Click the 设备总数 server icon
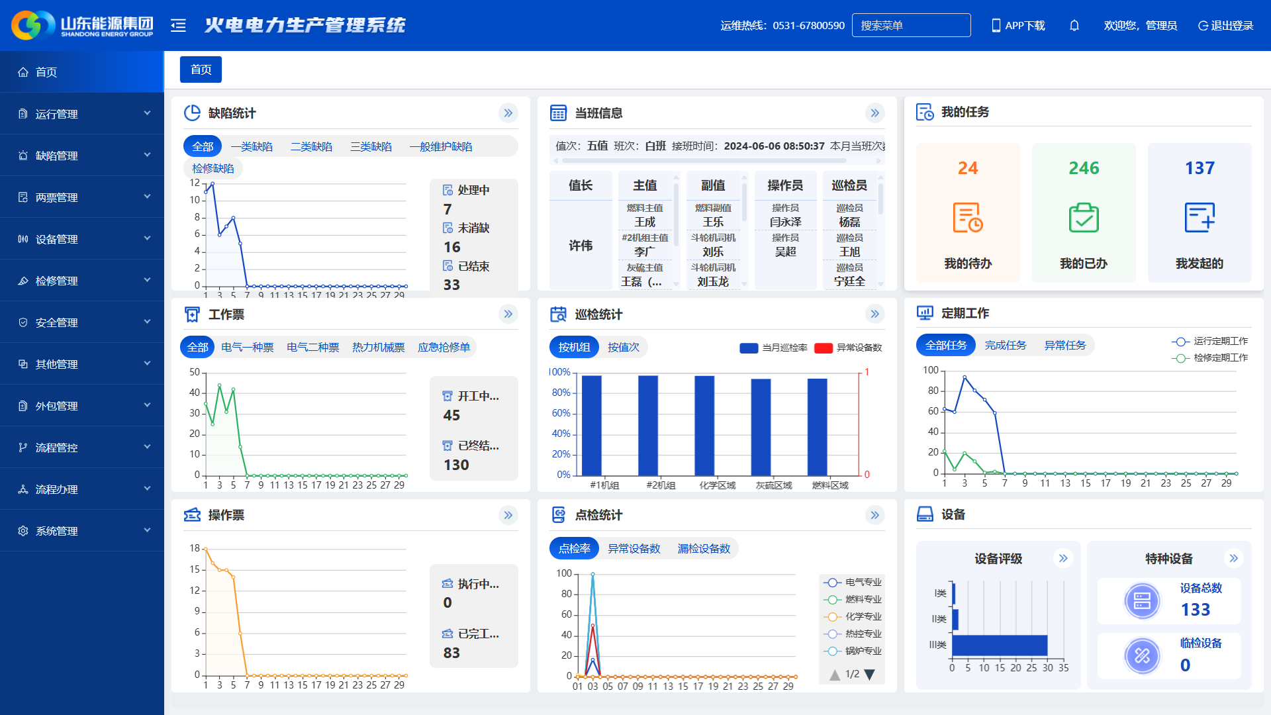This screenshot has width=1271, height=715. point(1142,600)
